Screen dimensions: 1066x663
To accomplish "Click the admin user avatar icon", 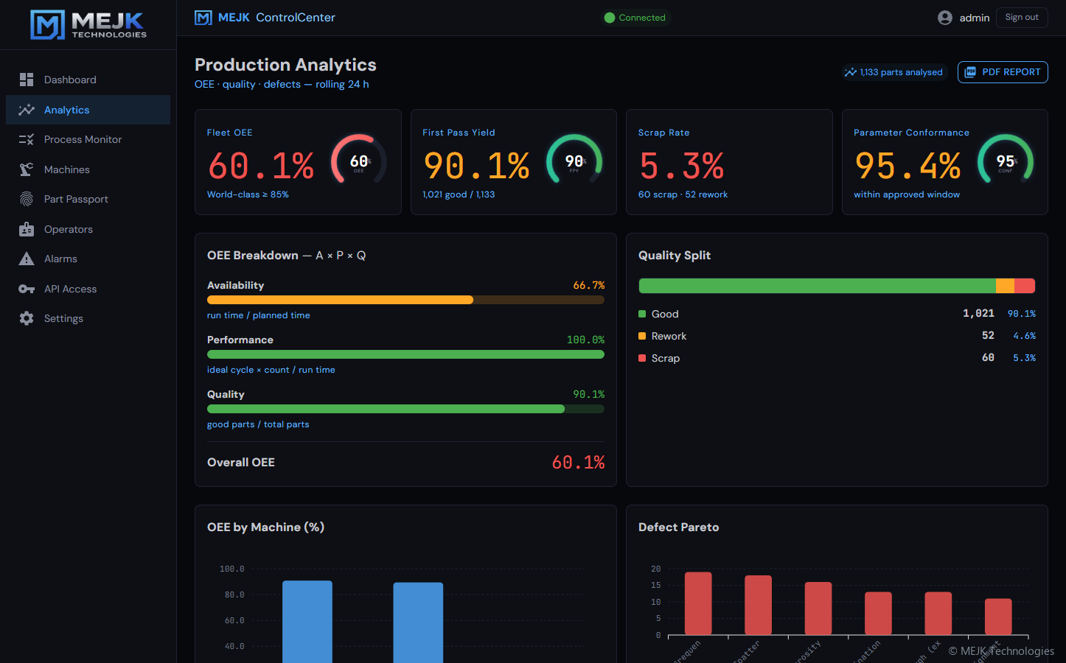I will [945, 18].
